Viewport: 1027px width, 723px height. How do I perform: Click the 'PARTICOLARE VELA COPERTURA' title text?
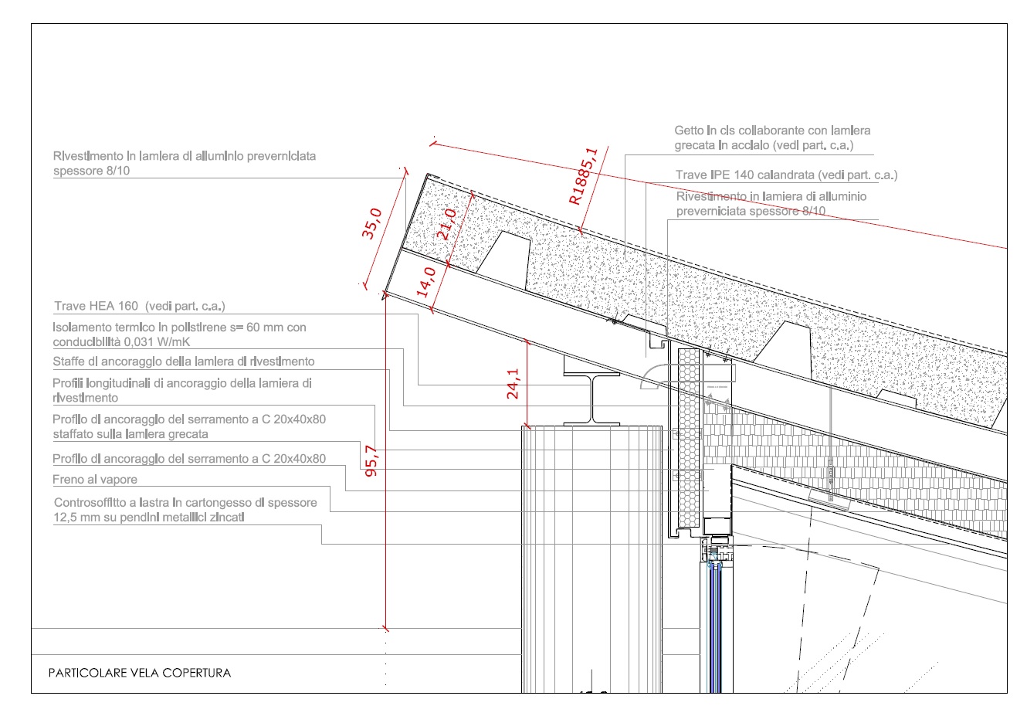coord(139,673)
